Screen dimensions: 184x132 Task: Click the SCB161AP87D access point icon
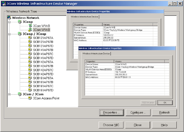(x=30, y=90)
